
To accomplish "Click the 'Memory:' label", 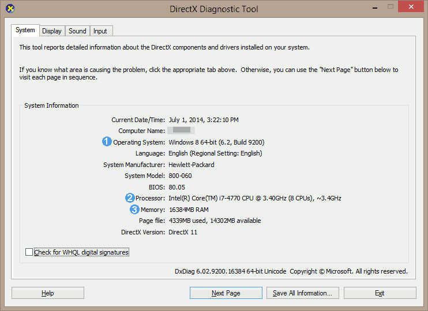I will (x=153, y=210).
